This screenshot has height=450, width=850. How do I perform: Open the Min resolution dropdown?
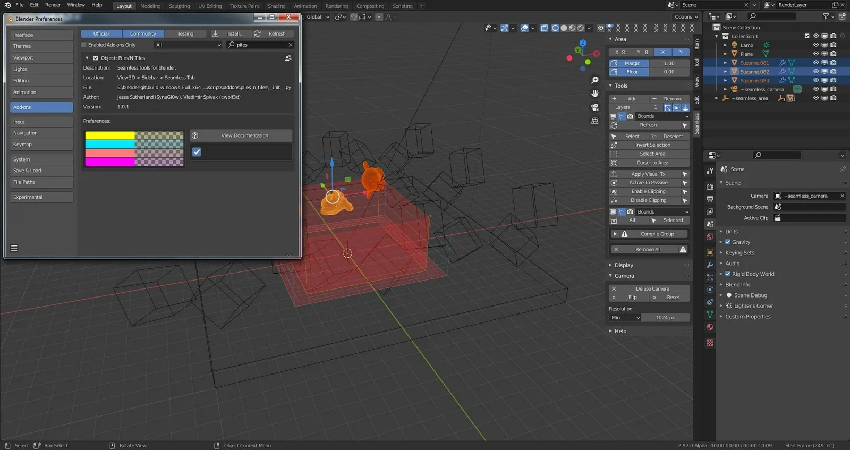tap(625, 317)
